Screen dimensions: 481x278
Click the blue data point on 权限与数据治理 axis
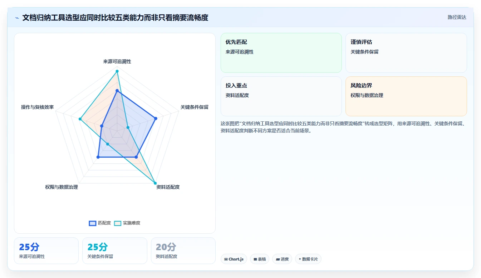click(98, 157)
